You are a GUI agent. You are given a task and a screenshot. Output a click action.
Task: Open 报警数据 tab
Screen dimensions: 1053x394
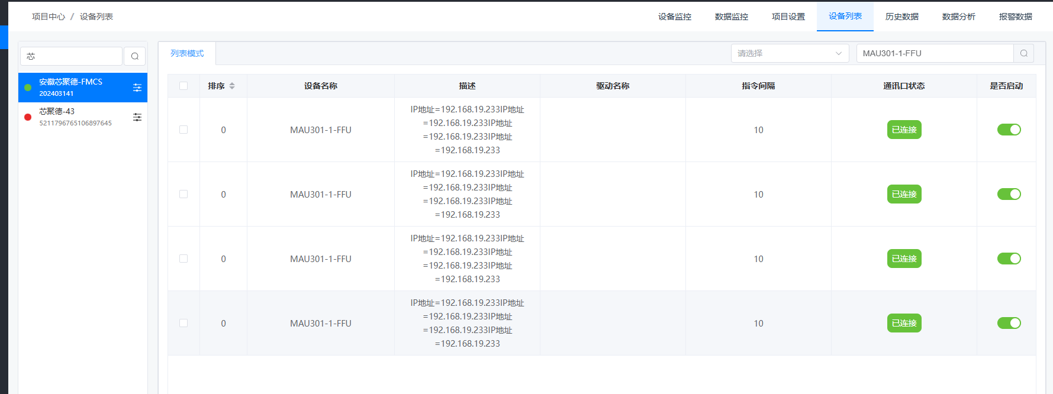1016,17
